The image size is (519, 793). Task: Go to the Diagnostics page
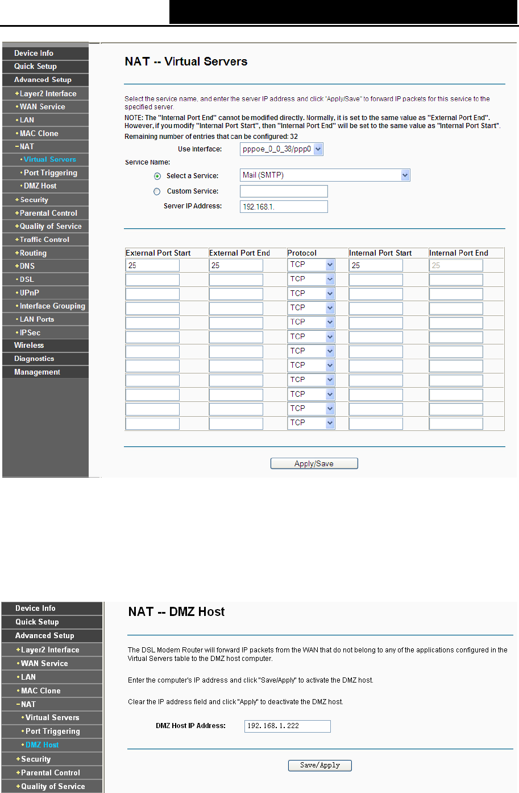pyautogui.click(x=34, y=359)
